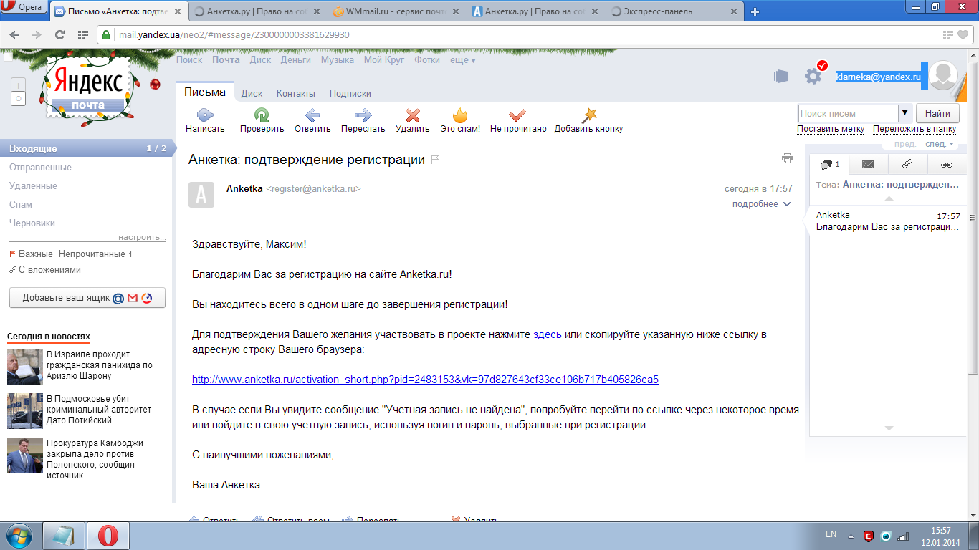Screen dimensions: 979x550
Task: Click the heart bookmark icon in address bar
Action: 963,34
